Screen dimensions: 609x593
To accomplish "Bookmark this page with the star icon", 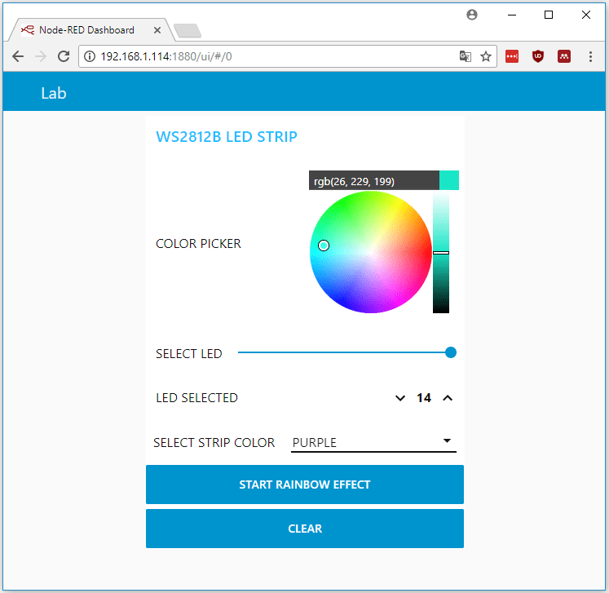I will (486, 56).
